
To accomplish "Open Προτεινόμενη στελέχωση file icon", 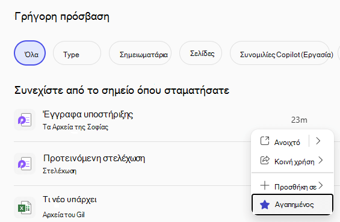I will pyautogui.click(x=25, y=164).
